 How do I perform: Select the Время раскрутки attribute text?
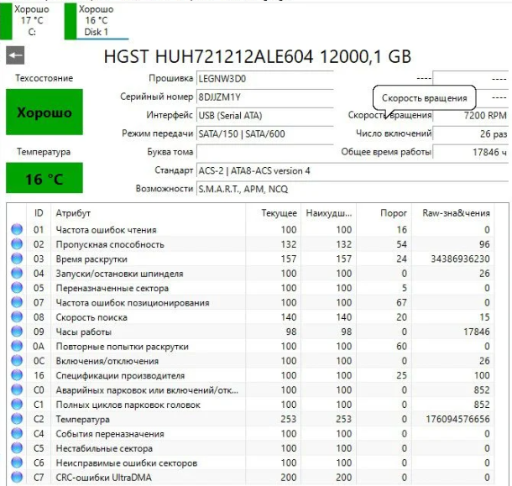coord(91,259)
